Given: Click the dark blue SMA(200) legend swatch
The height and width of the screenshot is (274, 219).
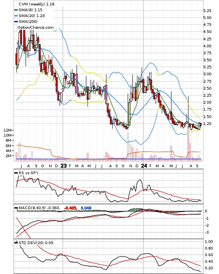Looking at the screenshot, I should (x=16, y=21).
